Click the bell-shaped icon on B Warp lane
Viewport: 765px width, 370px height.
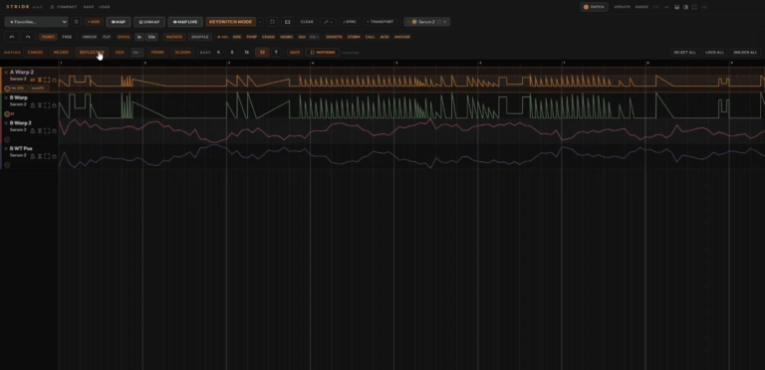[33, 105]
